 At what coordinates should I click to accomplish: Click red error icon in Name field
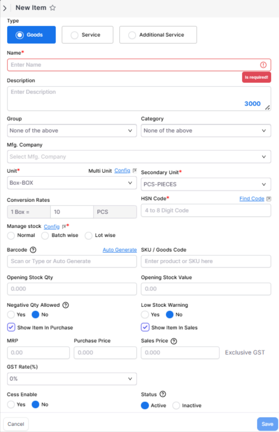click(x=263, y=65)
